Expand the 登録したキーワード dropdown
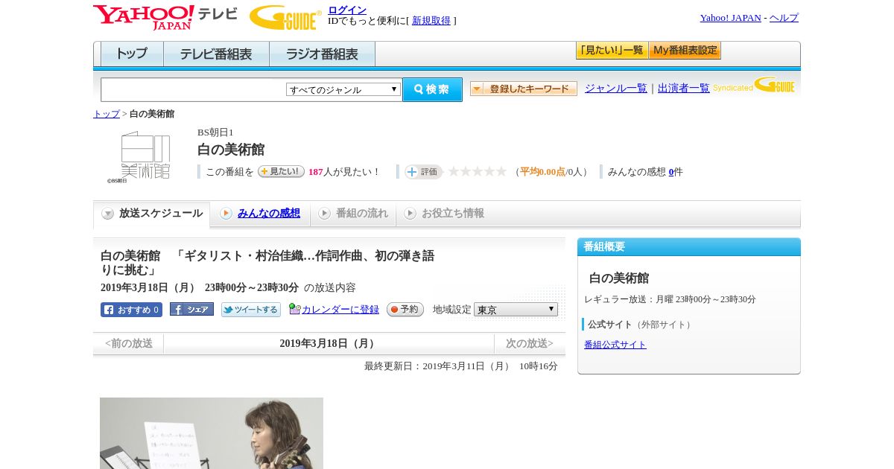This screenshot has height=469, width=894. click(x=524, y=89)
